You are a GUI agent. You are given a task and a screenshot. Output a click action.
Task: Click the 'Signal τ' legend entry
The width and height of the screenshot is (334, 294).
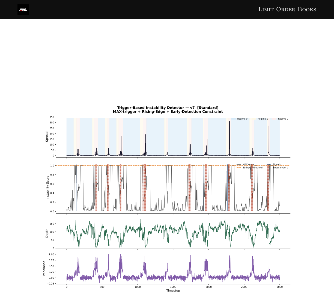pos(274,165)
